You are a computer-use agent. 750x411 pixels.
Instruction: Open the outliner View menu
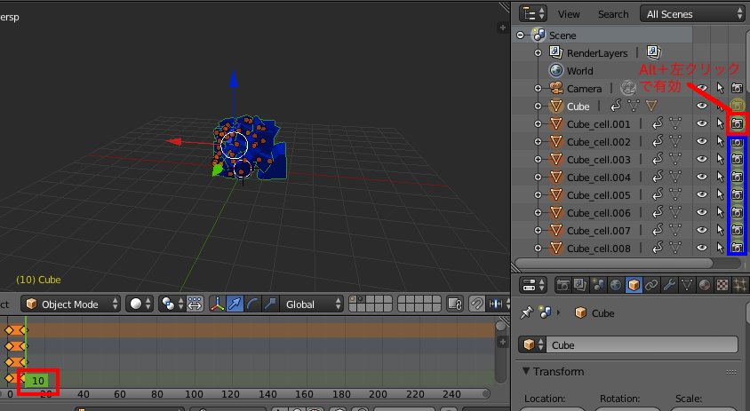click(x=568, y=14)
